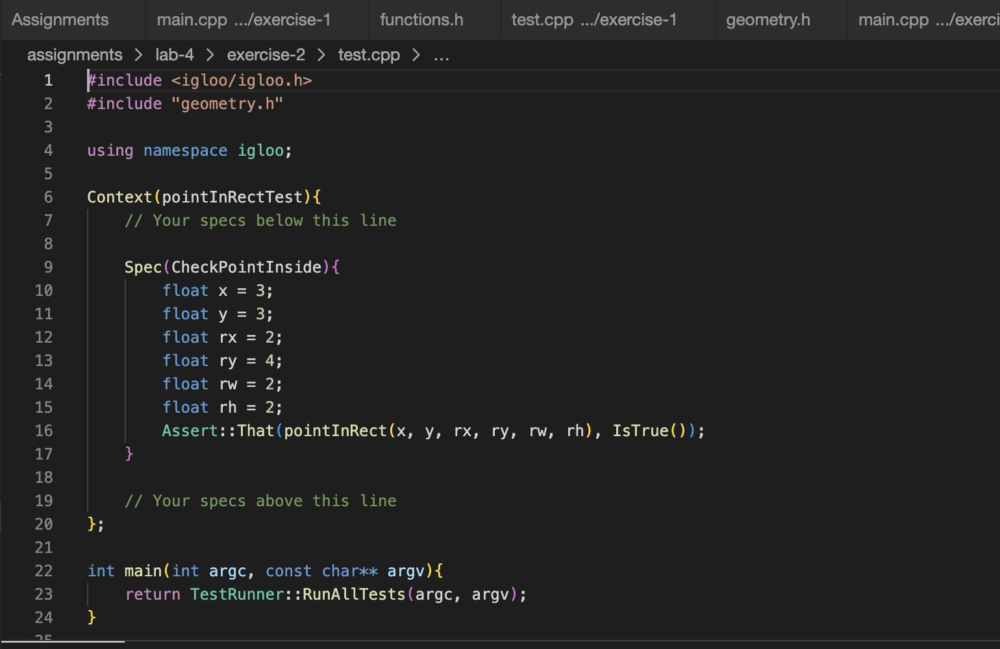Click 'main' function name
Screen dimensions: 1000x649
pyautogui.click(x=143, y=571)
